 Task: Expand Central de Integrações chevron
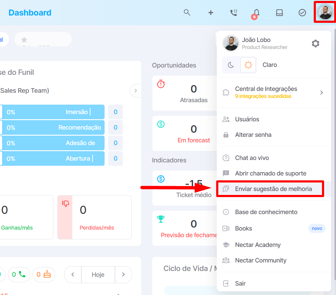point(321,92)
